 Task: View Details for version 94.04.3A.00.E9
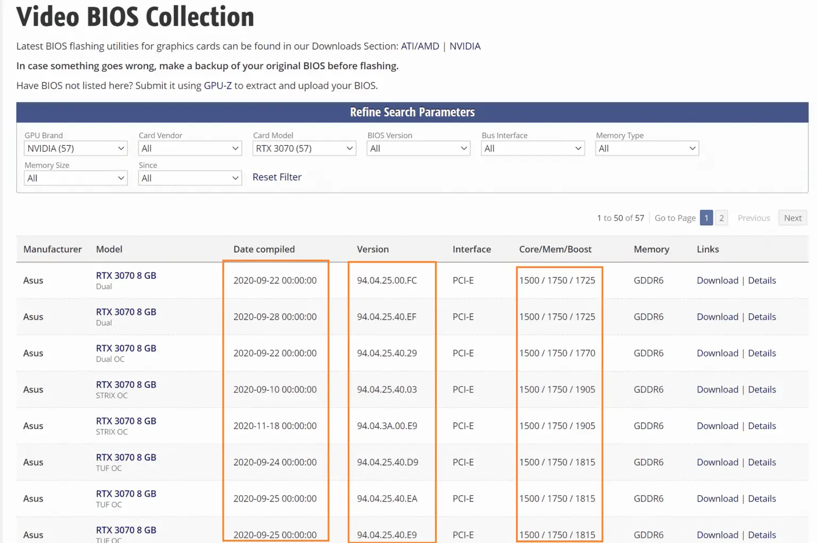[762, 425]
